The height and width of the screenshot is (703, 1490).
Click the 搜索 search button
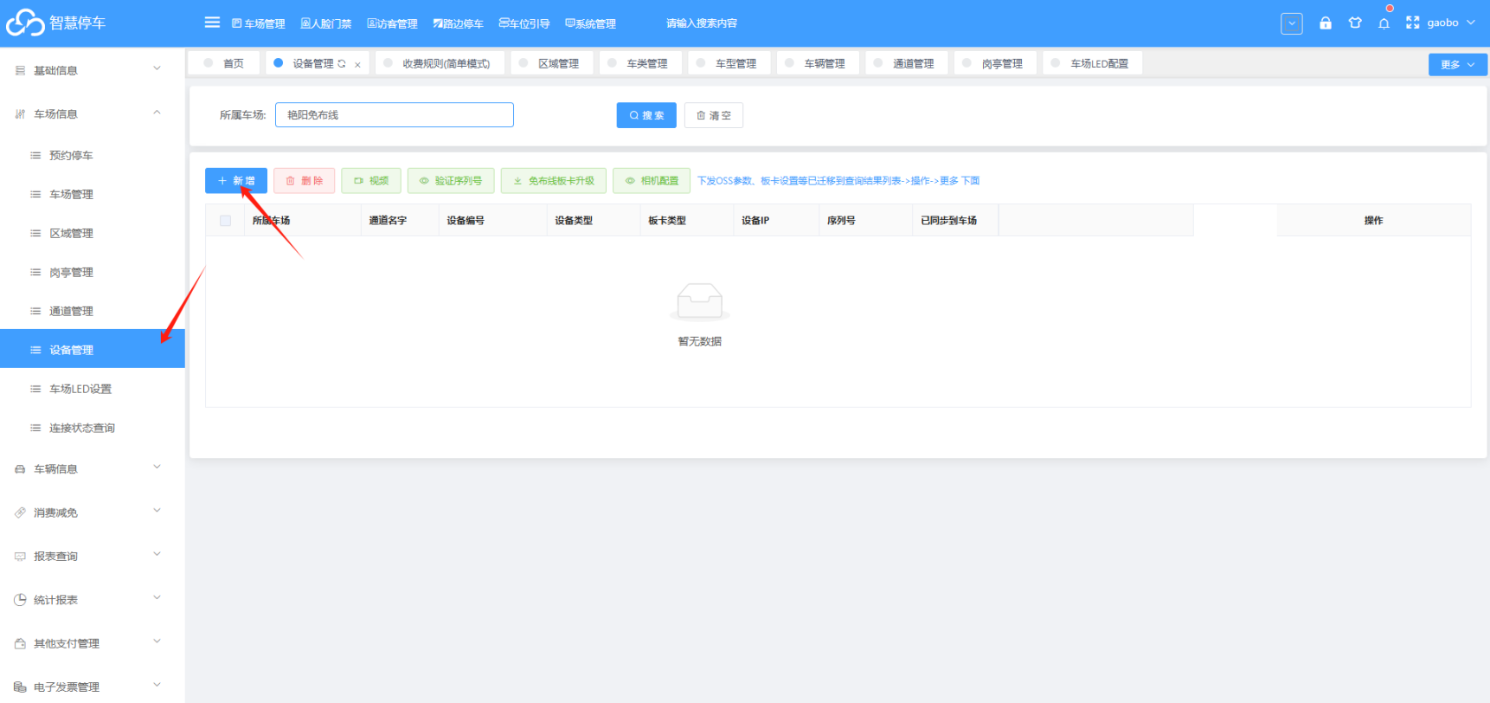646,115
